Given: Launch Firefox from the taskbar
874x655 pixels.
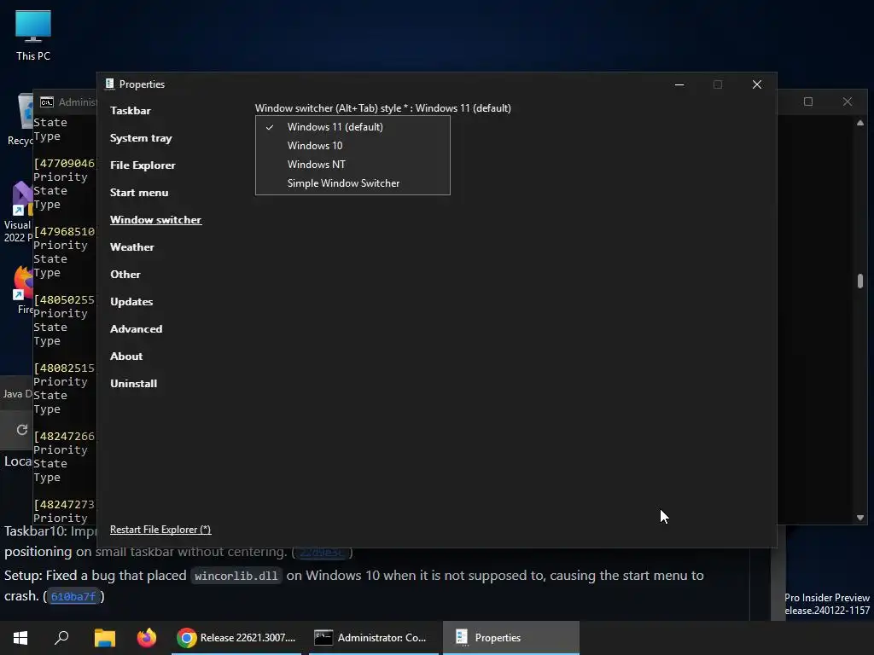Looking at the screenshot, I should pos(147,638).
